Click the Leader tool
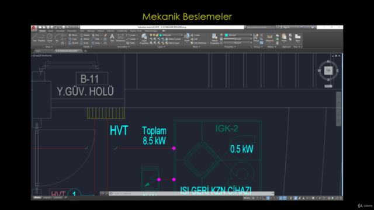The image size is (374, 210). coord(131,39)
